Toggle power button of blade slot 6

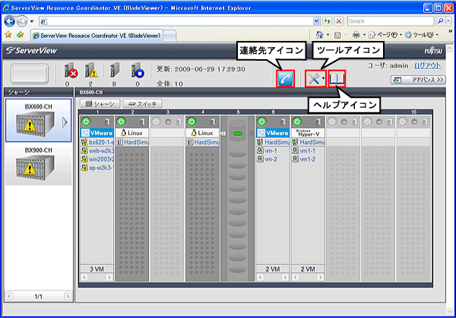[x=262, y=122]
